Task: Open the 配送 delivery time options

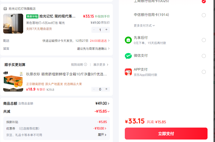Action: coord(57,41)
